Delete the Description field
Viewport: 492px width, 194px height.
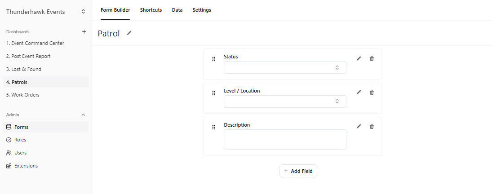click(372, 126)
